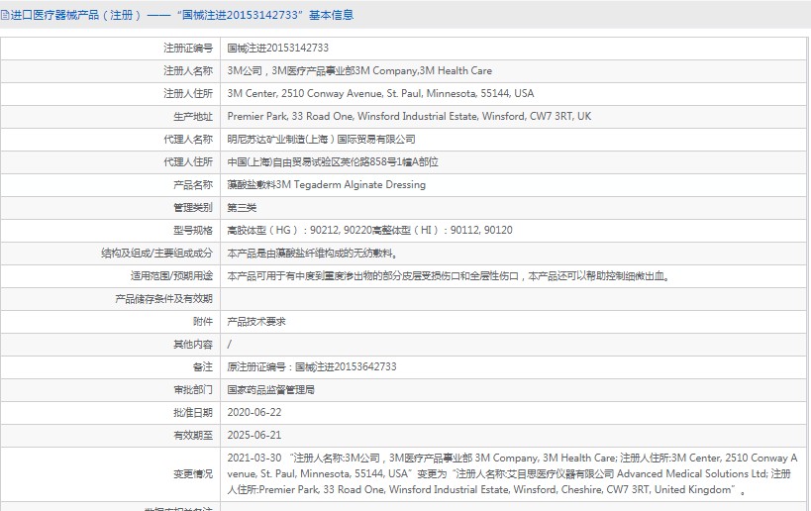Click the 产品储存条件及有效期 label
This screenshot has width=811, height=511.
(x=164, y=298)
